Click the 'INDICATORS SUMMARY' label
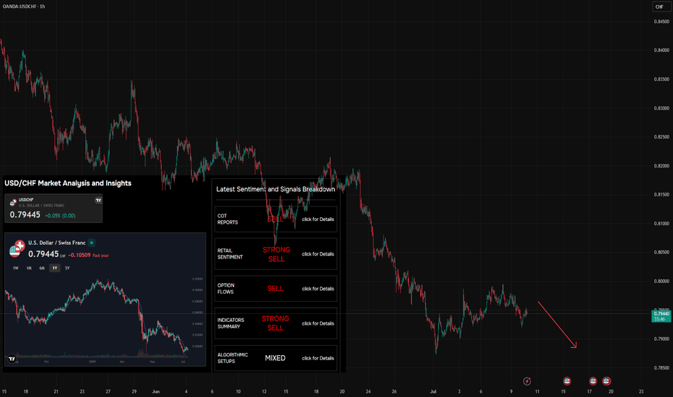 click(231, 323)
